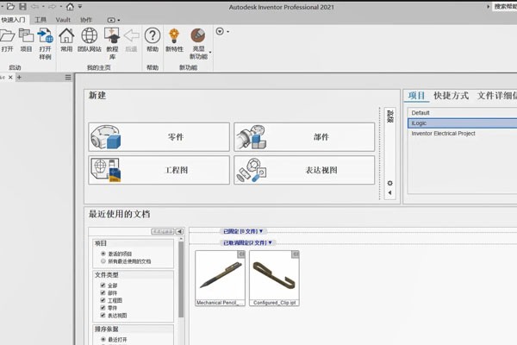Select the 文件详细信息 tab
Screen dimensions: 517x345
(497, 96)
